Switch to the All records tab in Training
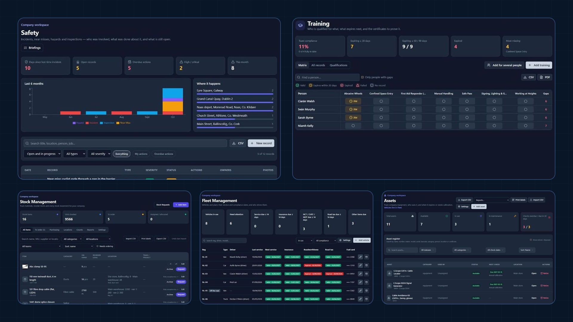 click(x=318, y=65)
